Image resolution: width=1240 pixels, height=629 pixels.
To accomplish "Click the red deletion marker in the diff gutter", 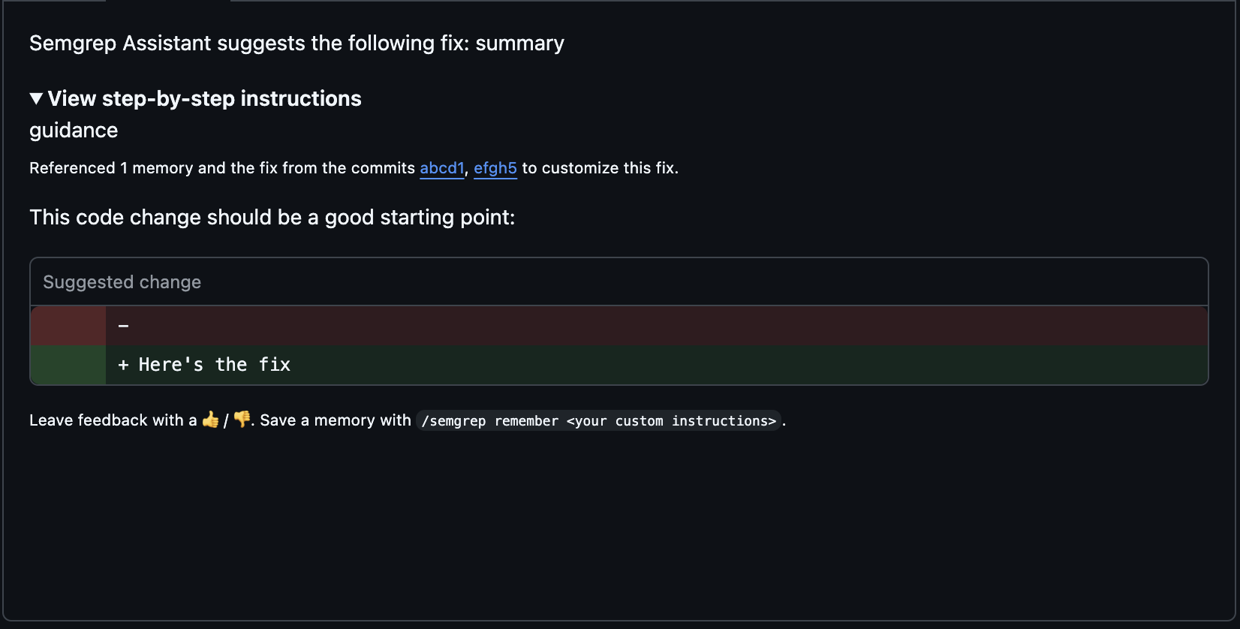I will (67, 325).
